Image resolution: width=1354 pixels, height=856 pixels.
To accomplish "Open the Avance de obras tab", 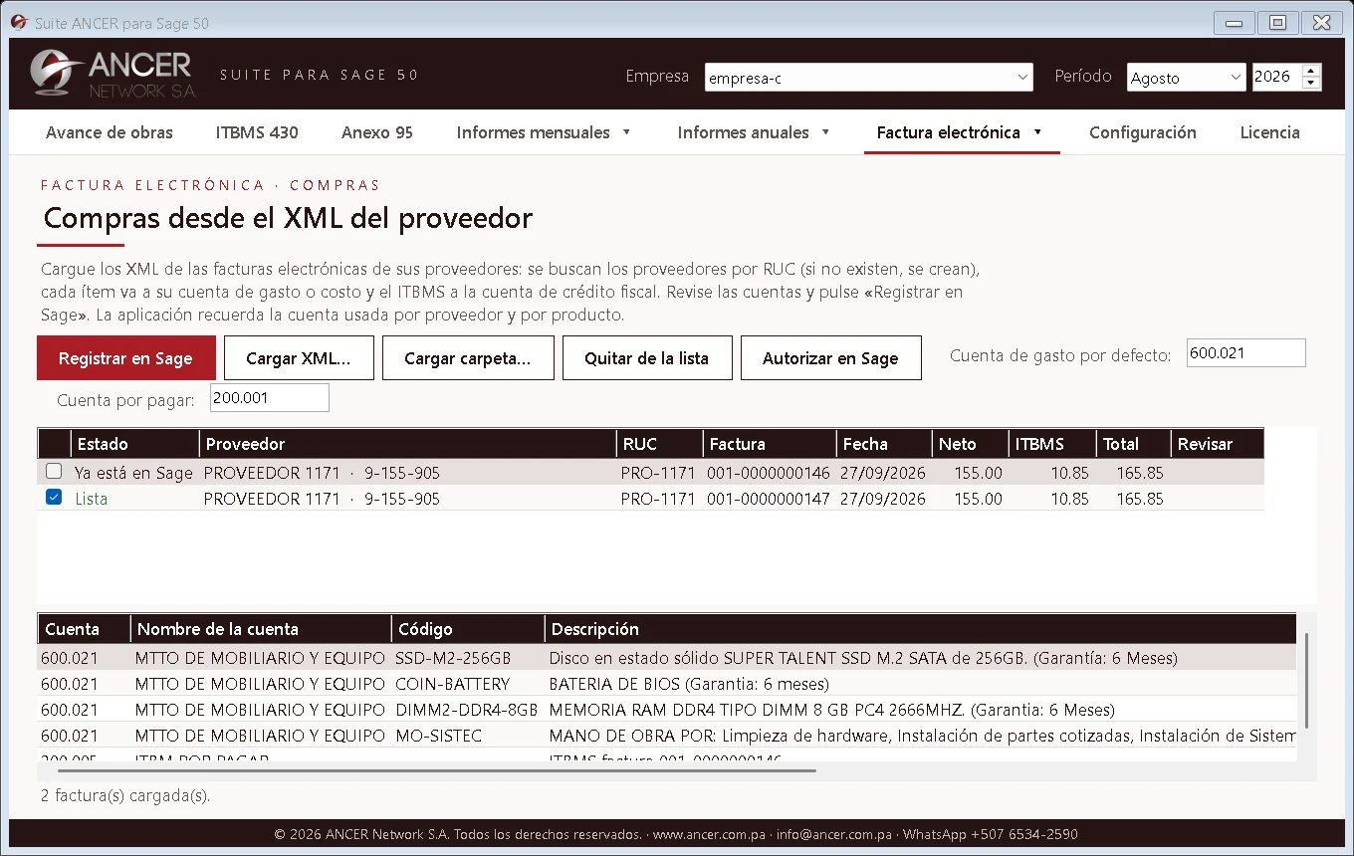I will 110,132.
